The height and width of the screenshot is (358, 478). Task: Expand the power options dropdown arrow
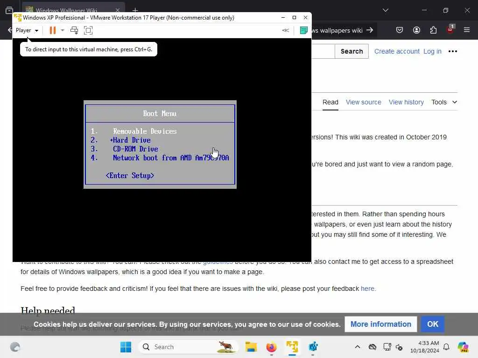tap(63, 30)
